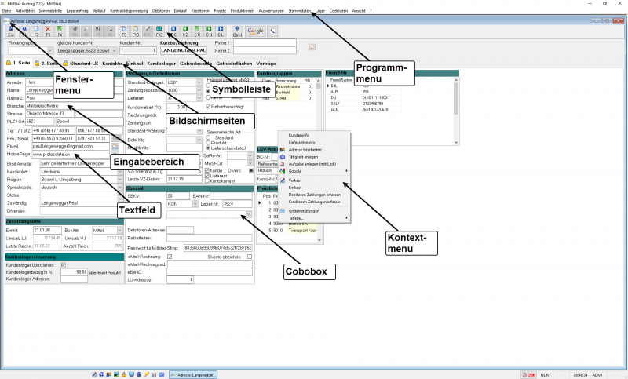This screenshot has width=628, height=379.
Task: Click the Ctrl-I info toolbar icon
Action: (x=237, y=31)
